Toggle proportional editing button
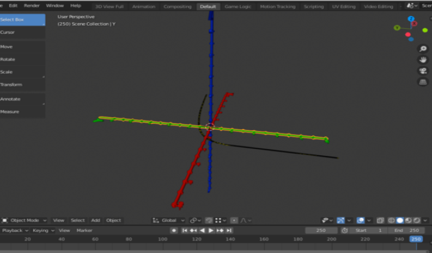Image resolution: width=432 pixels, height=253 pixels. click(x=234, y=220)
